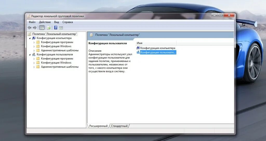Go forward using the toolbar arrow
266x141 pixels.
point(35,28)
